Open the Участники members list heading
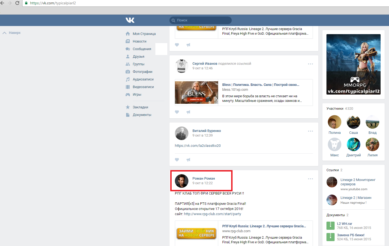 coord(335,109)
